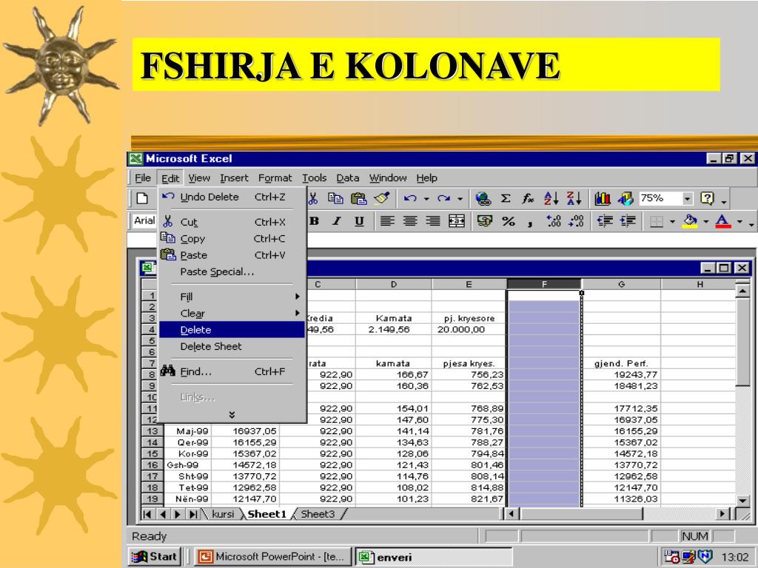Click the row 15 header

coord(152,453)
